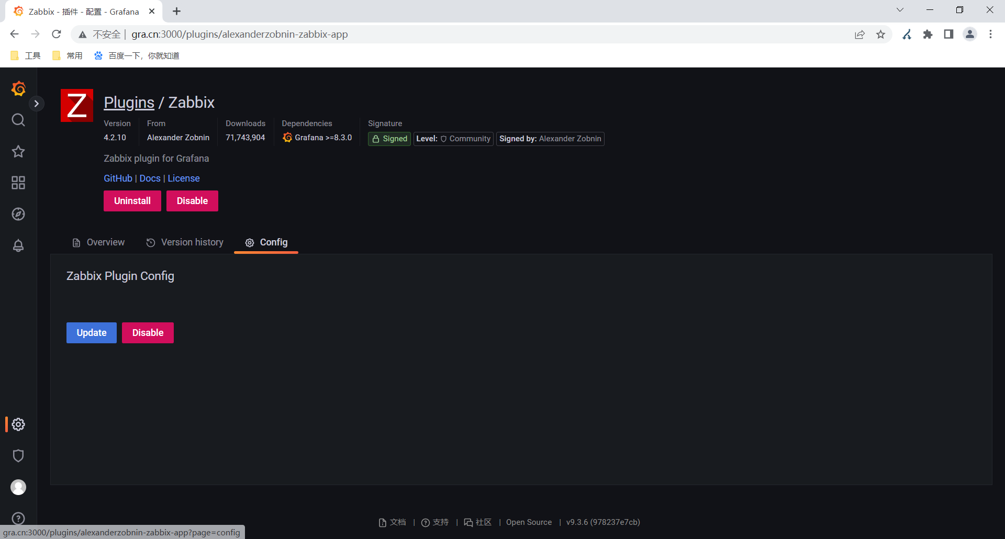Open the user profile avatar in sidebar
This screenshot has width=1005, height=539.
(x=18, y=487)
